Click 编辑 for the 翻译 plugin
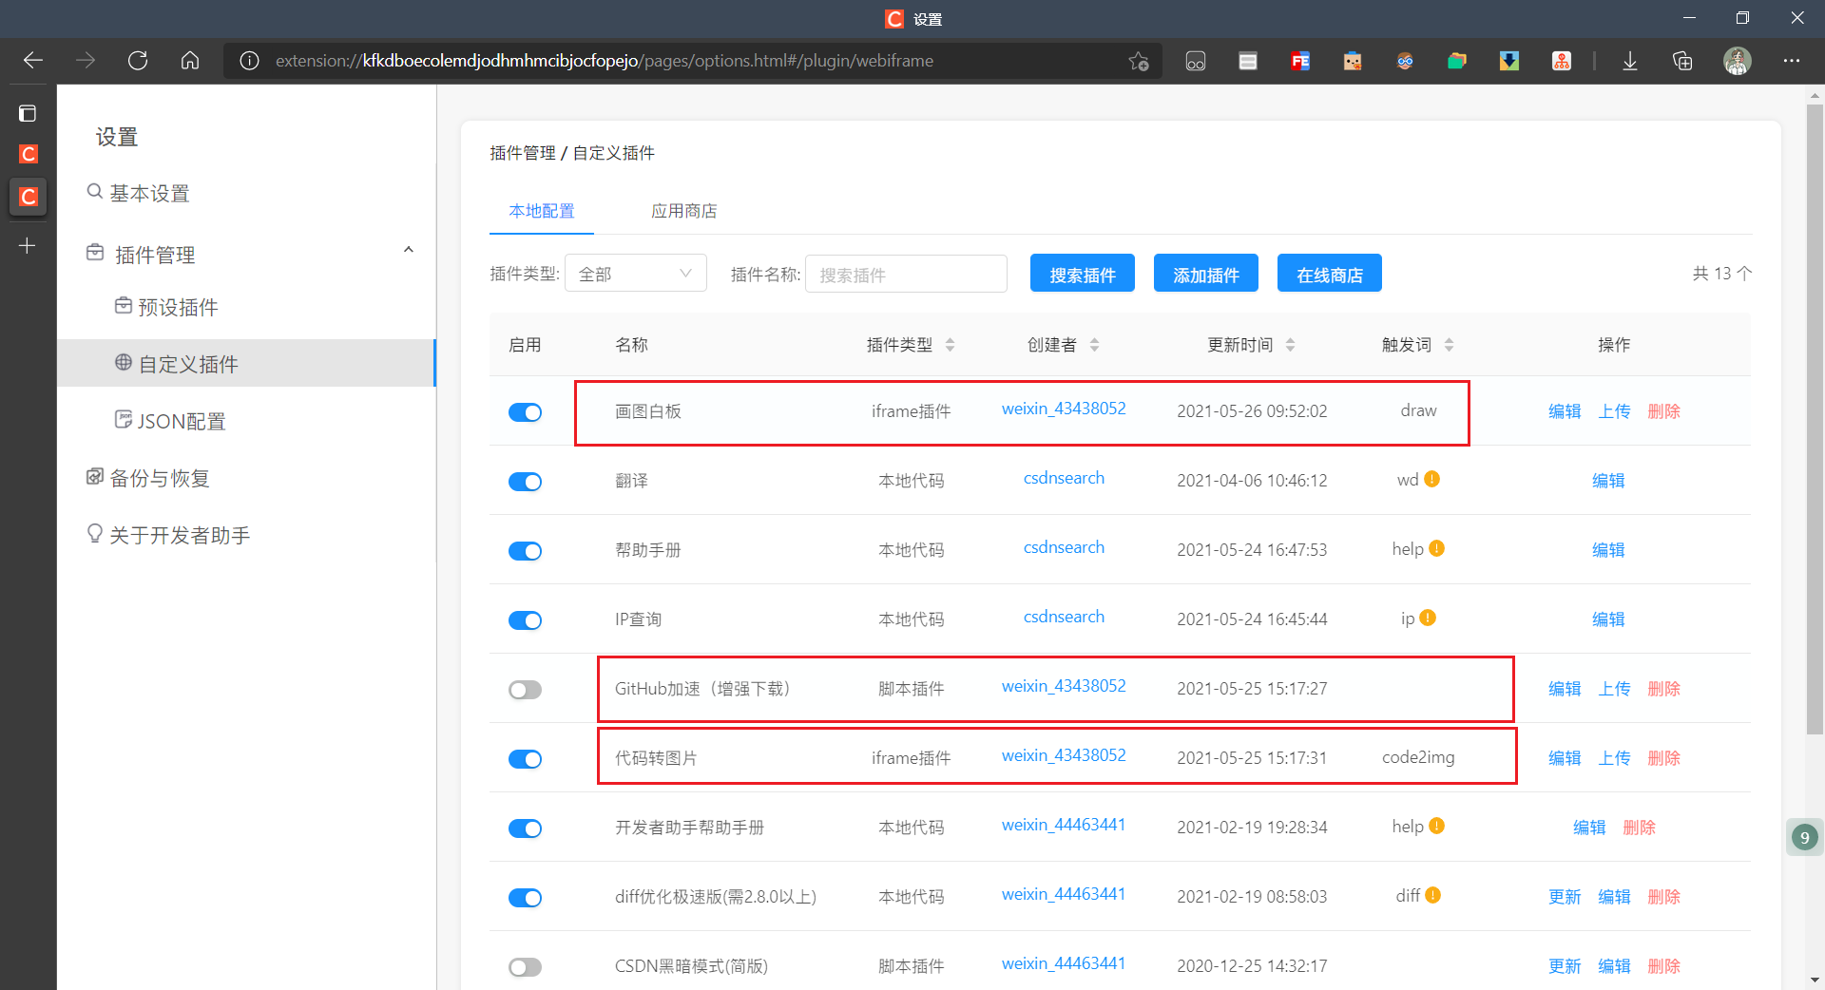Viewport: 1825px width, 990px height. point(1608,481)
